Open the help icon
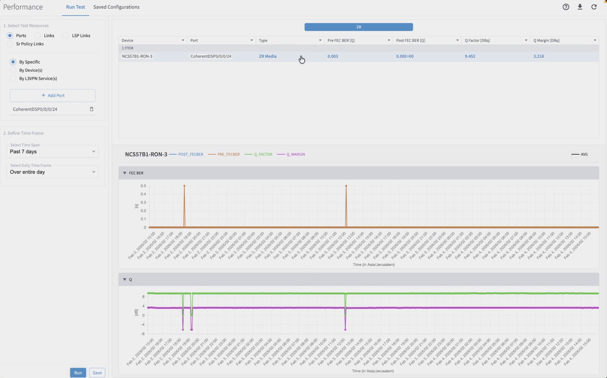The image size is (607, 378). click(566, 7)
